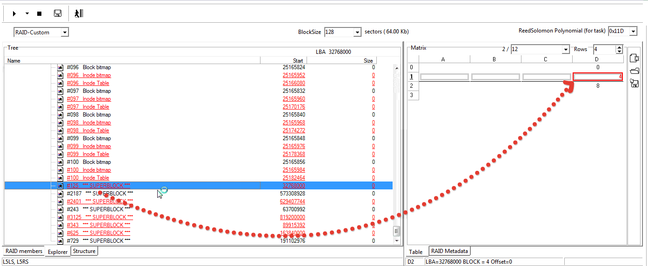Select the '#096 Inode bitmap' row
648x266 pixels.
tap(199, 75)
